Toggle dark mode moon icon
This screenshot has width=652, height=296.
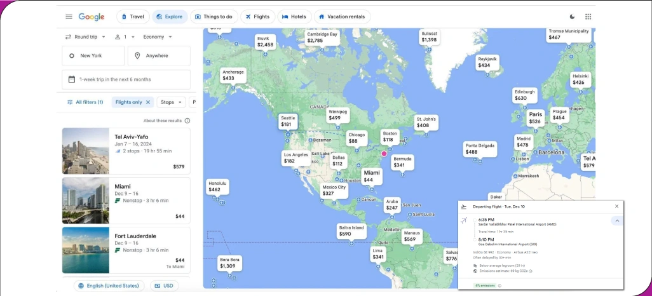(x=572, y=17)
